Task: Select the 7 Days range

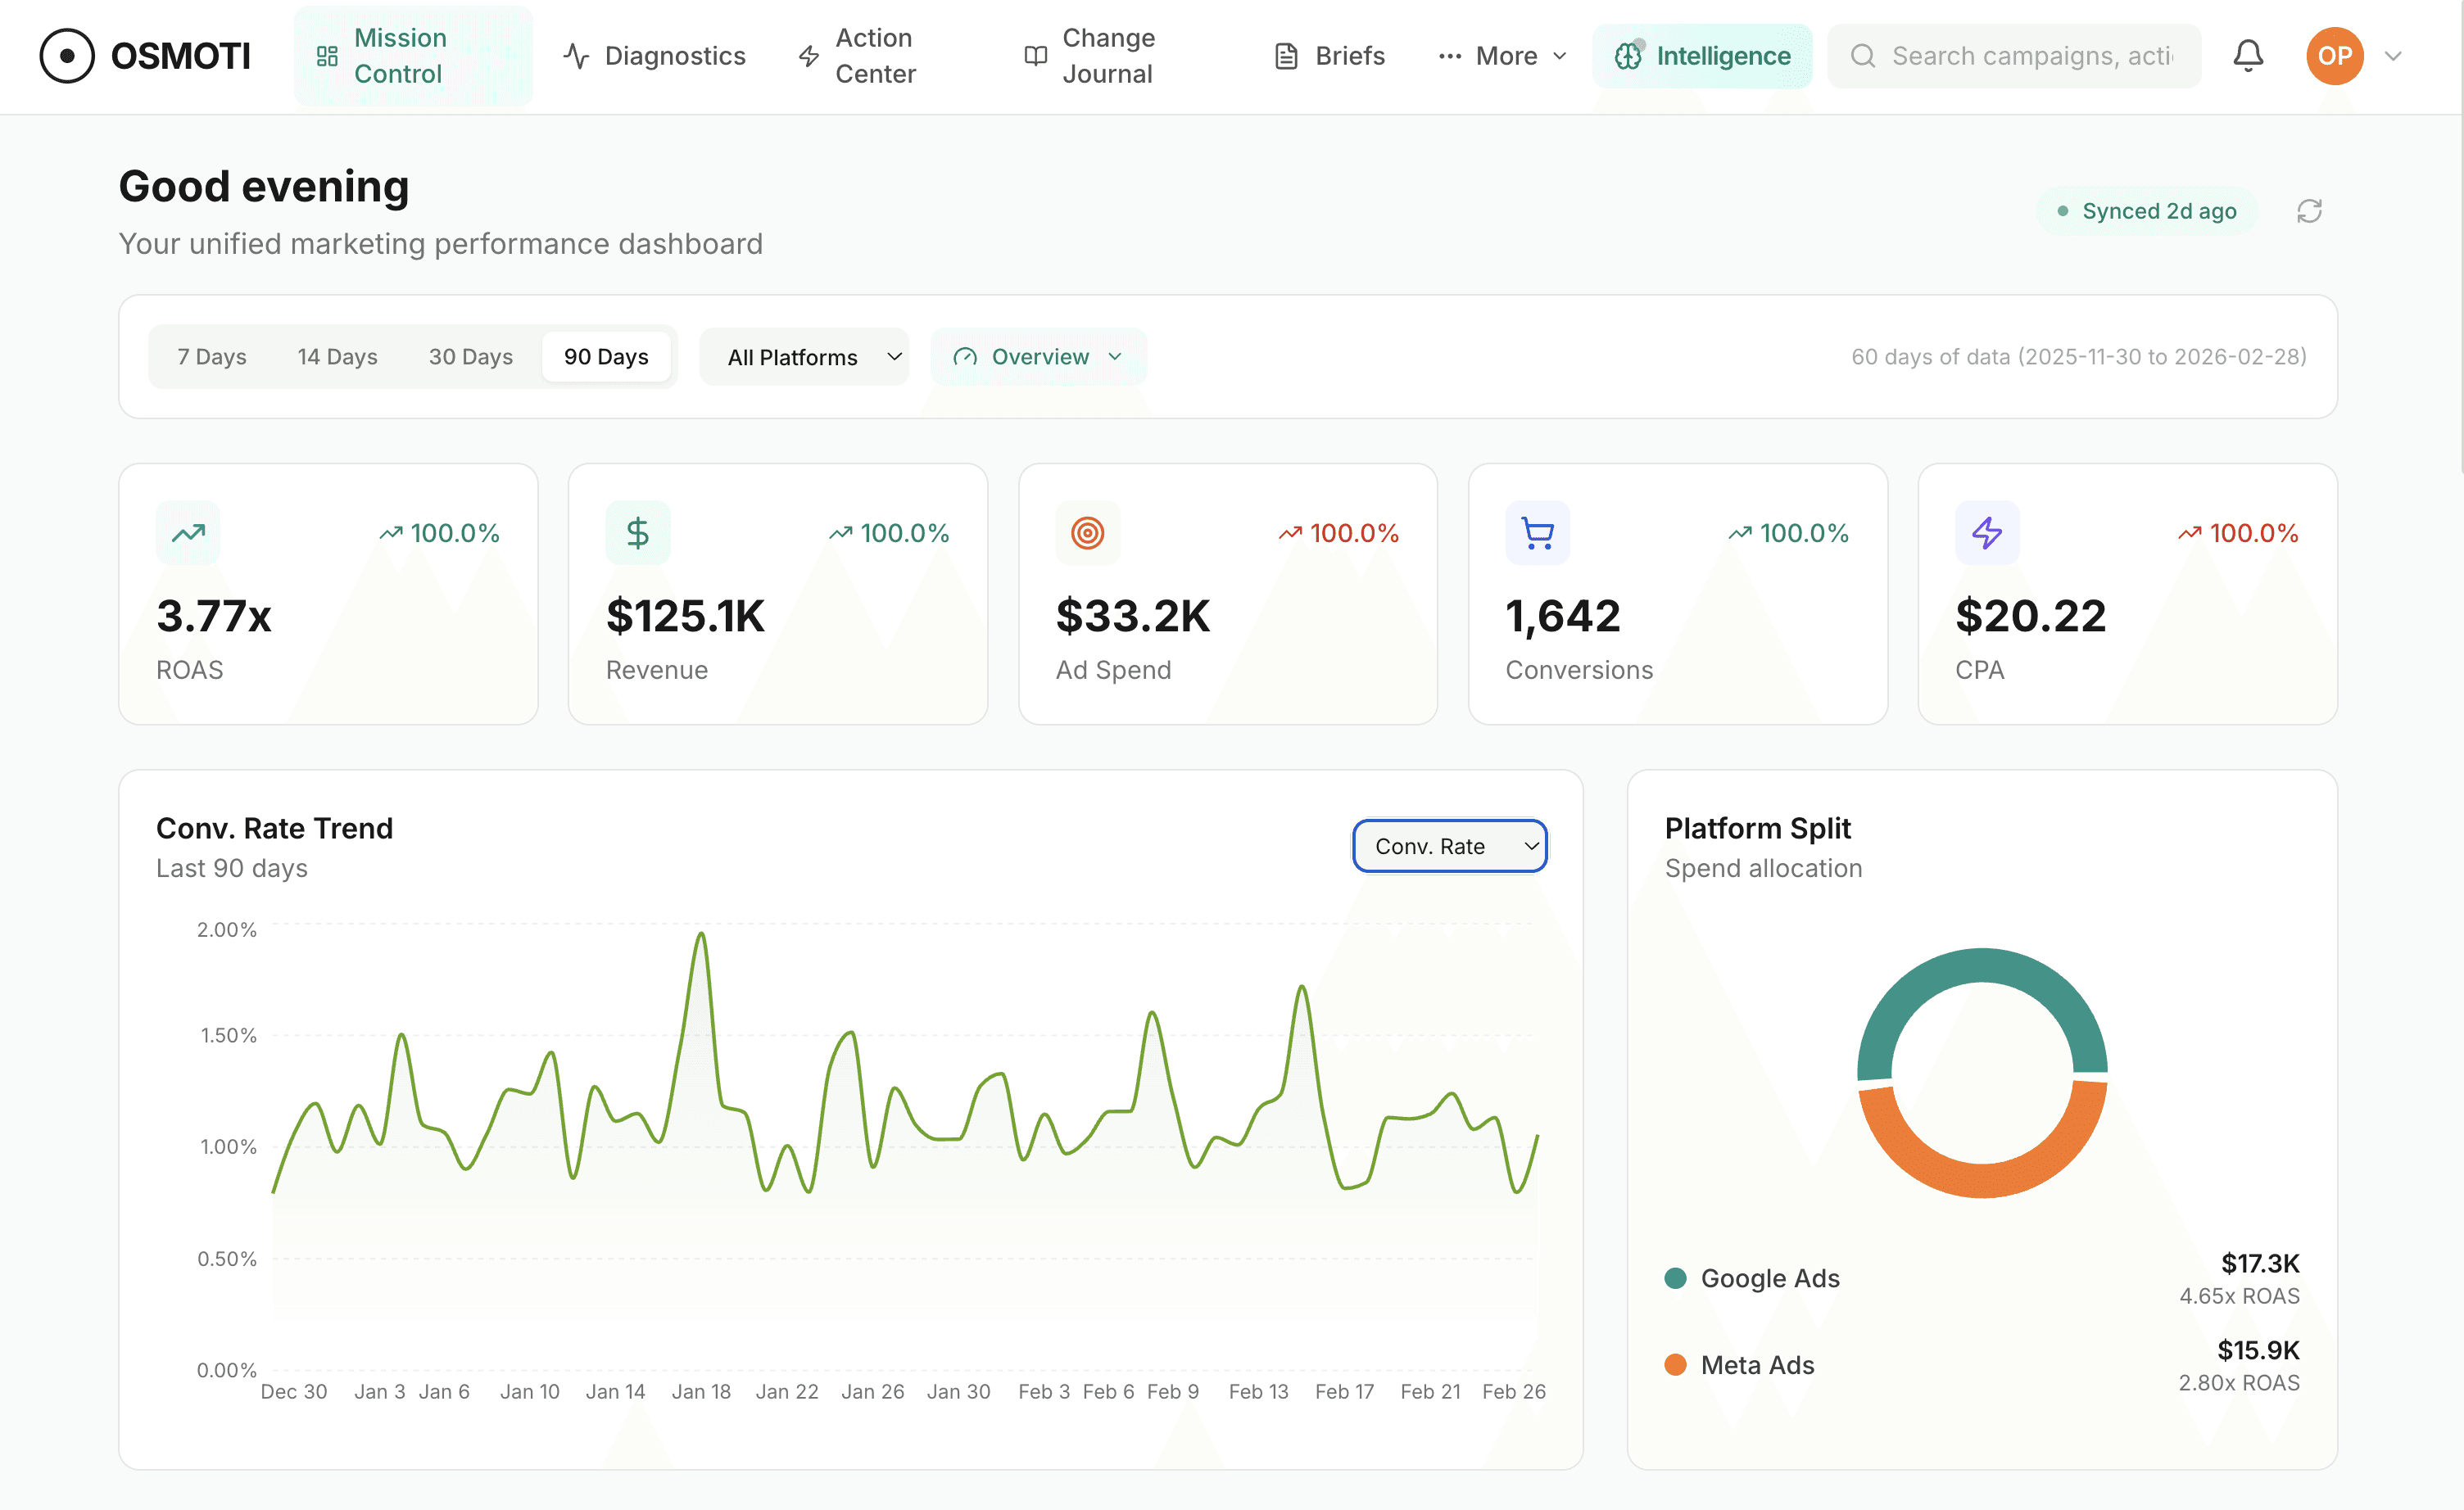Action: click(x=212, y=357)
